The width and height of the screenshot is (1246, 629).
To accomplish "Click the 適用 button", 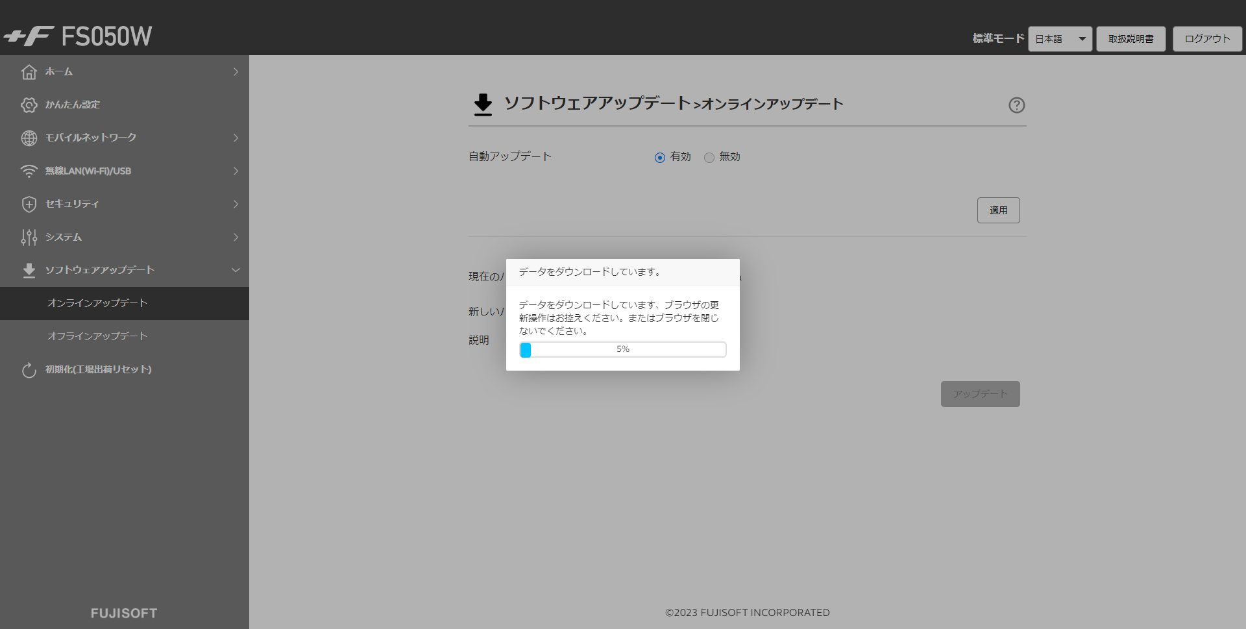I will click(x=999, y=210).
